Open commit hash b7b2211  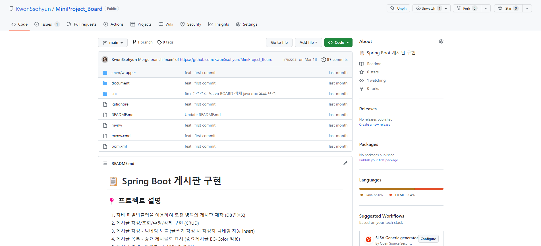pos(290,60)
